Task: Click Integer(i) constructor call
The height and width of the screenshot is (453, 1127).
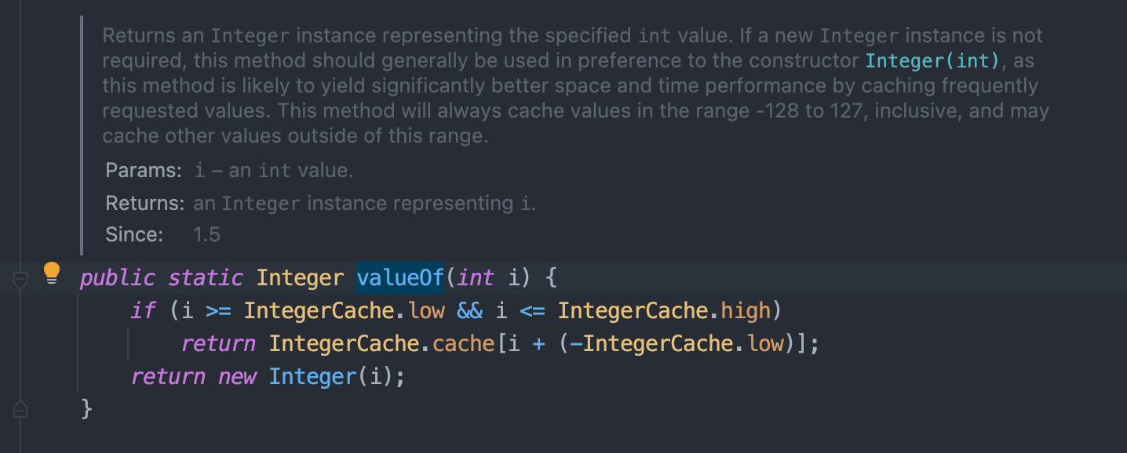Action: (x=330, y=377)
